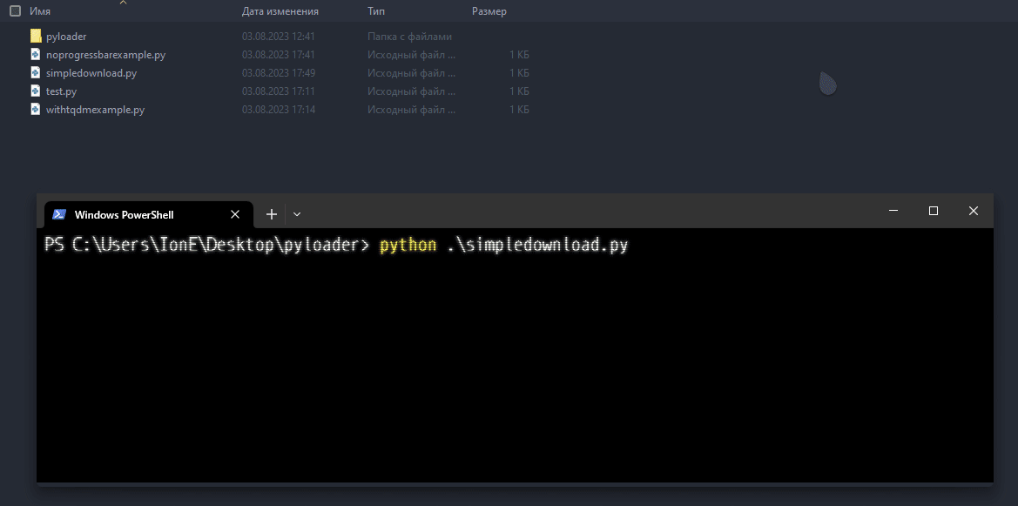
Task: Toggle the select-all checkbox in the header
Action: [x=13, y=10]
